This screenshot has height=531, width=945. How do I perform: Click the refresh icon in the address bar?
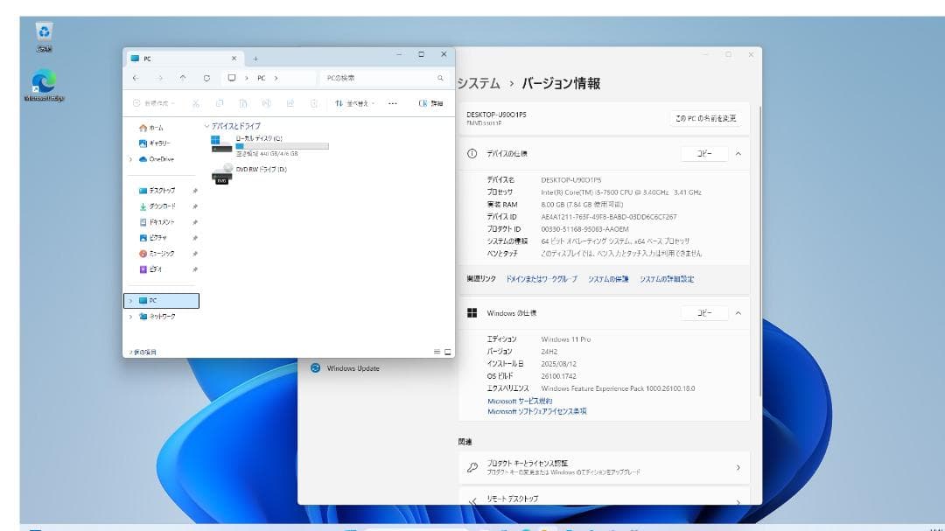(x=206, y=77)
